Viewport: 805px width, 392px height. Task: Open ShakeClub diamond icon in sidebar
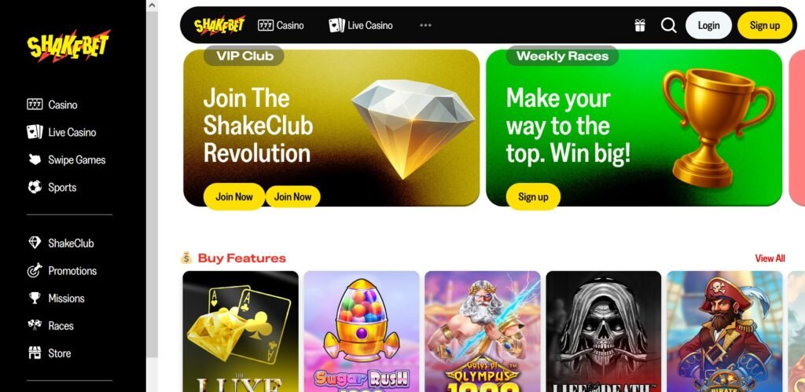click(35, 243)
